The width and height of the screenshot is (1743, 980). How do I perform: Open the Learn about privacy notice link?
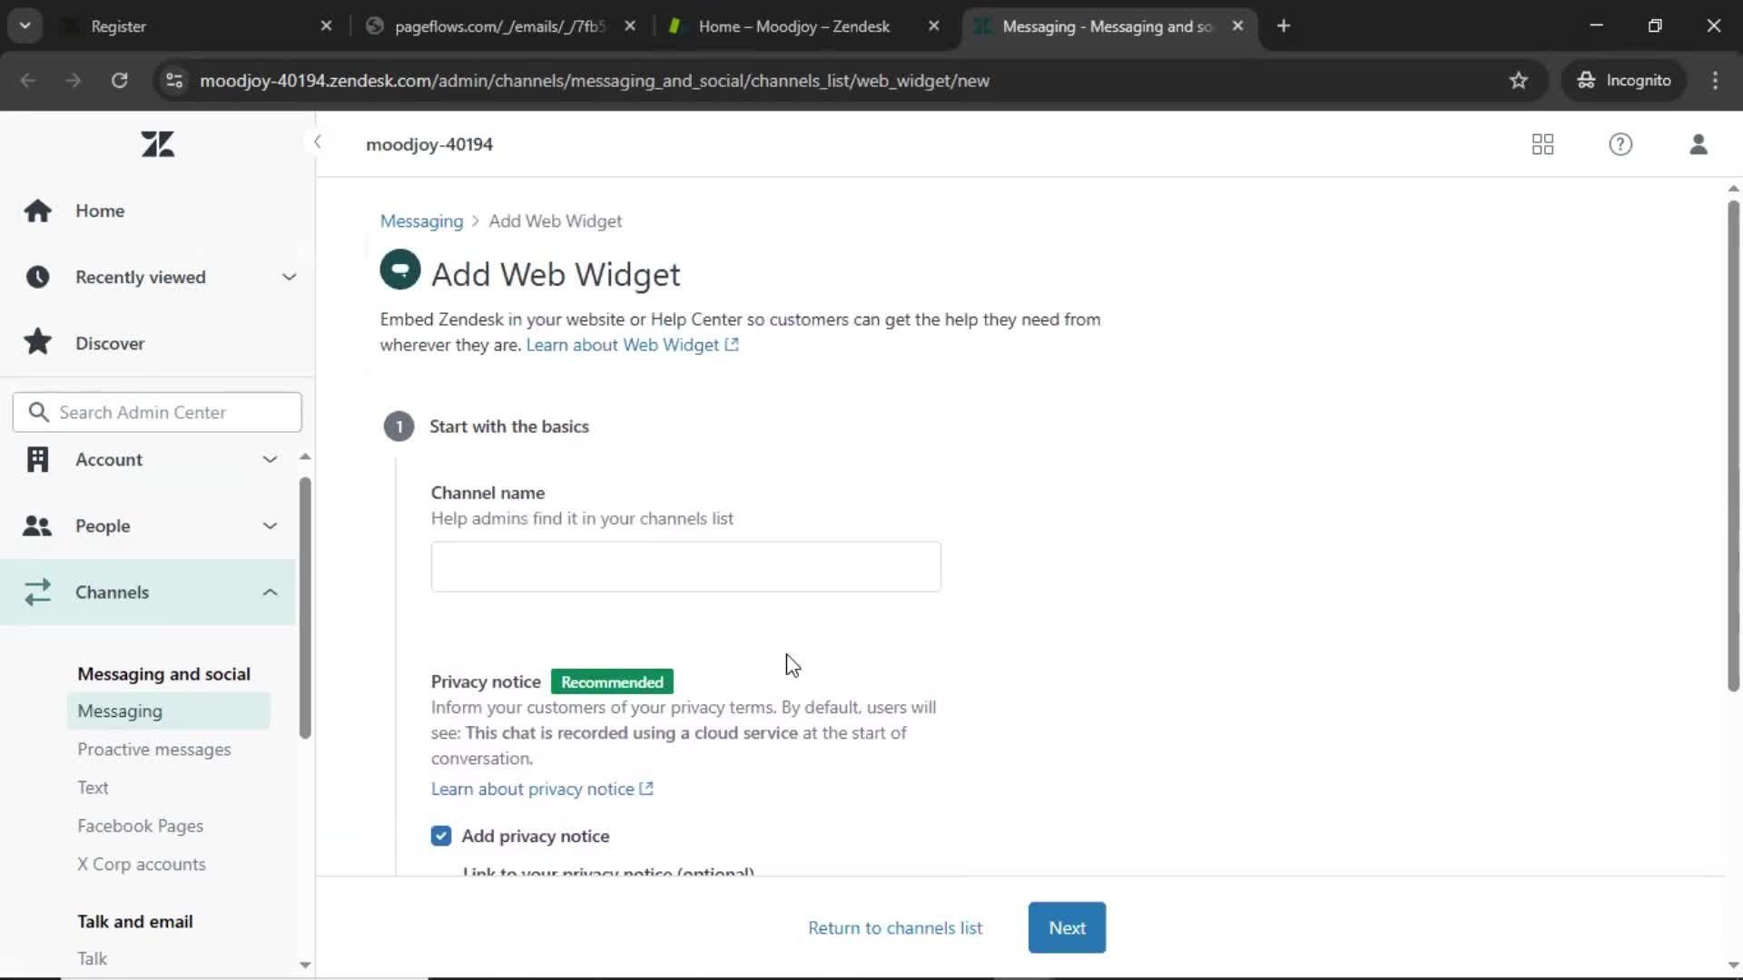point(542,789)
